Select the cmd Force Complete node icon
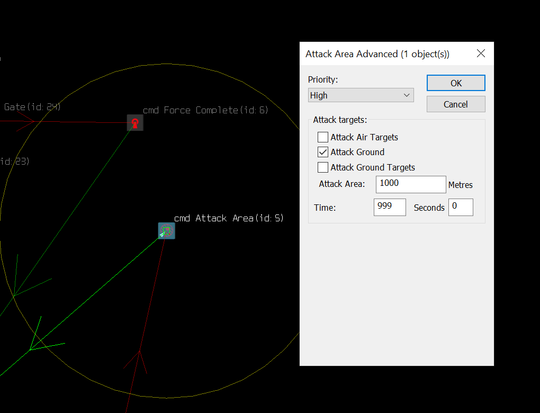Screen dimensions: 540x413 coord(135,123)
